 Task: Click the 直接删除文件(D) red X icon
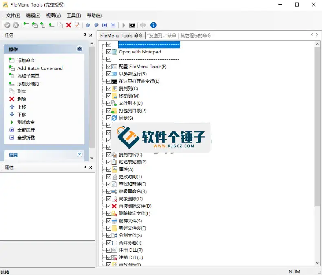pos(114,206)
